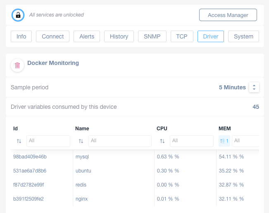Open the Sample period selector
269x213 pixels.
click(254, 87)
